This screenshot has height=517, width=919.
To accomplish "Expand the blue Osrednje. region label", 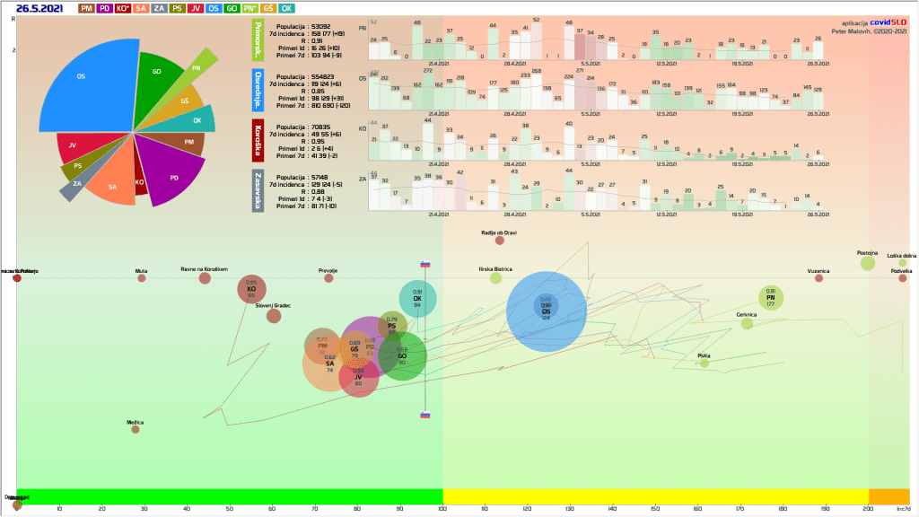I will point(259,90).
